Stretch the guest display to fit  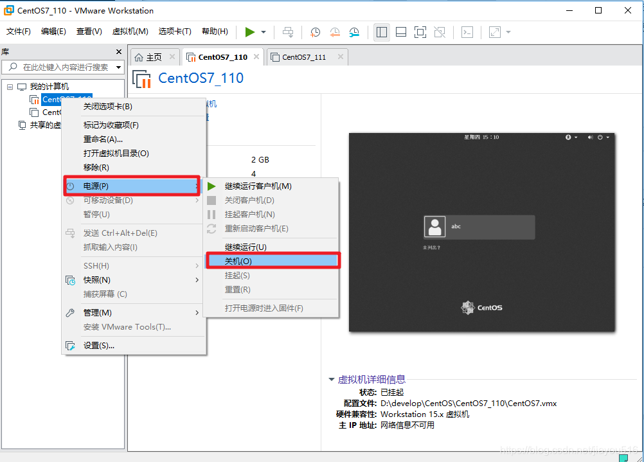click(x=494, y=32)
